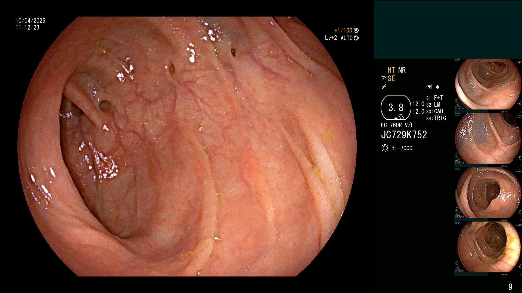Viewport: 522px width, 293px height.
Task: Click the Lv+2 brightness level
Action: click(x=331, y=38)
